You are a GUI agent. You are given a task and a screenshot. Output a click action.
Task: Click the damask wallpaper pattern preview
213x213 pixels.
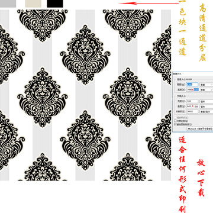(85, 95)
